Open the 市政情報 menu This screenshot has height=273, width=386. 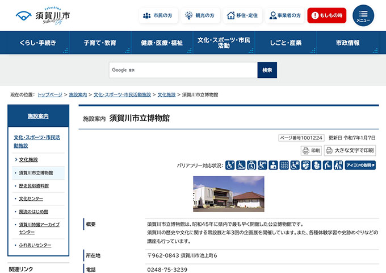[x=347, y=43]
